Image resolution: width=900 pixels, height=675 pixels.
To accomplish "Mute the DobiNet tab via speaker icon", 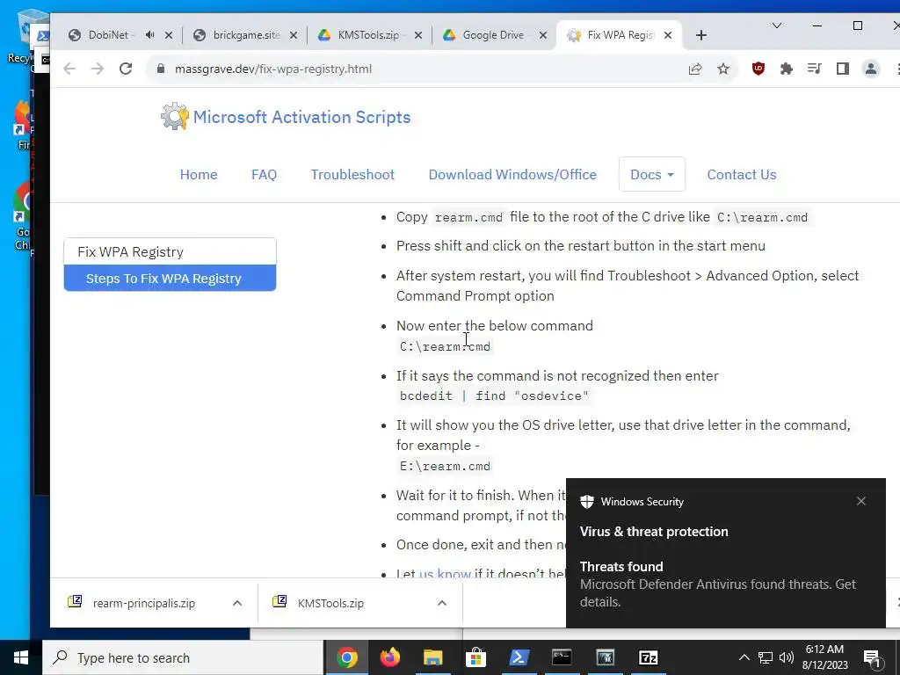I will (149, 35).
